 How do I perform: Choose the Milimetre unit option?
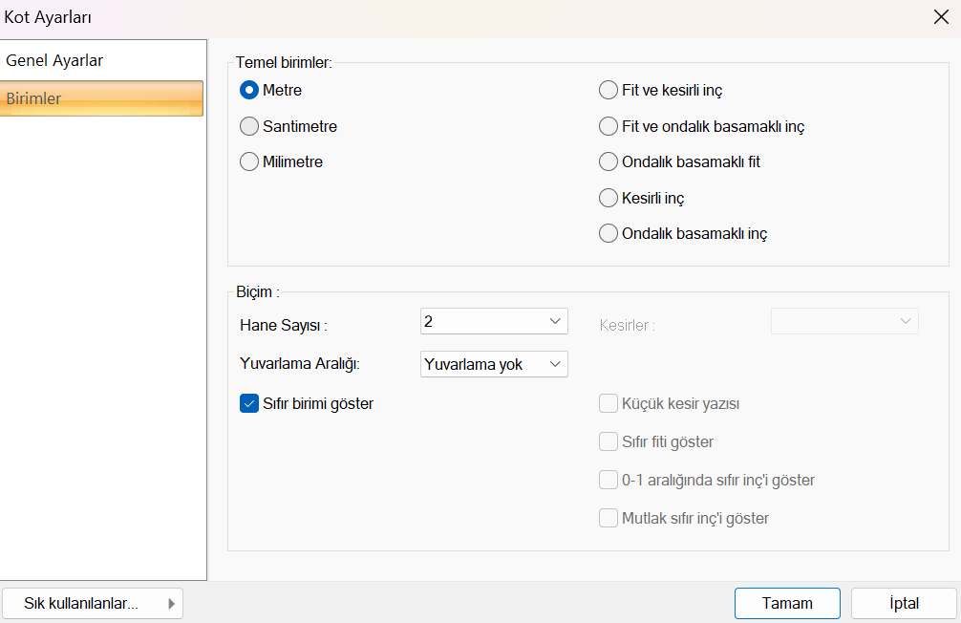point(249,161)
